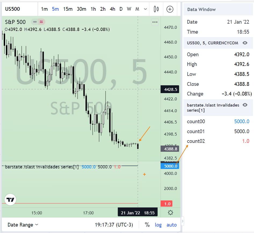Image resolution: width=254 pixels, height=233 pixels.
Task: Open the Date Range dropdown
Action: (x=23, y=225)
